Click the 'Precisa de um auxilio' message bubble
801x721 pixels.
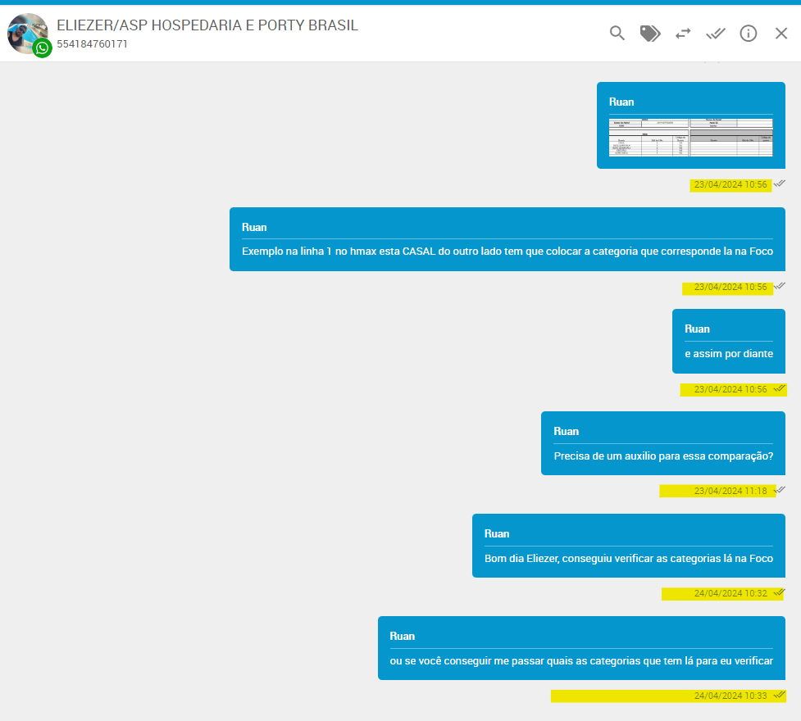(662, 456)
